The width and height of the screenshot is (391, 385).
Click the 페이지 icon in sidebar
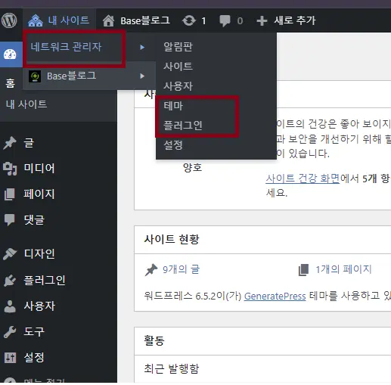(x=10, y=194)
